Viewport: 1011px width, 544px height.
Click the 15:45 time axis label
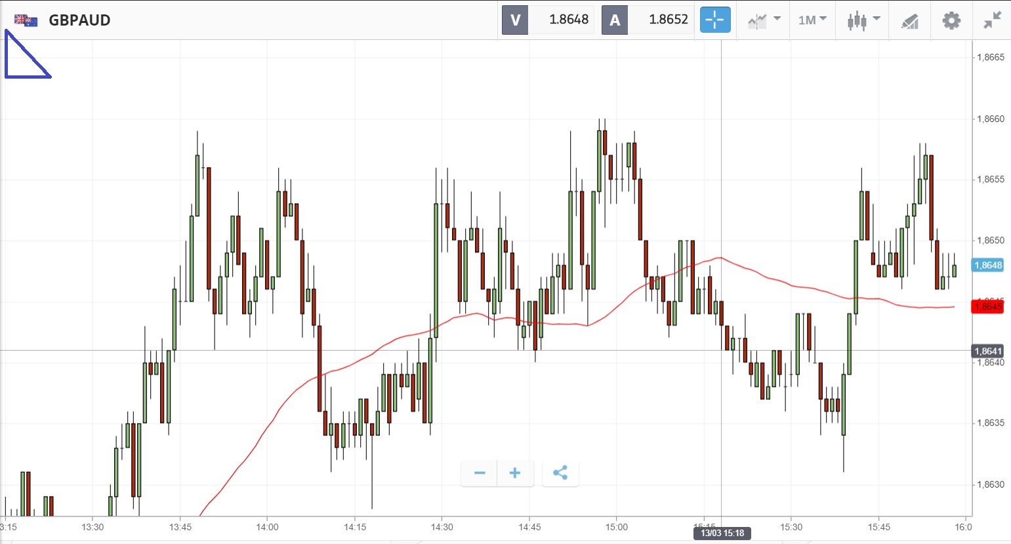tap(879, 527)
